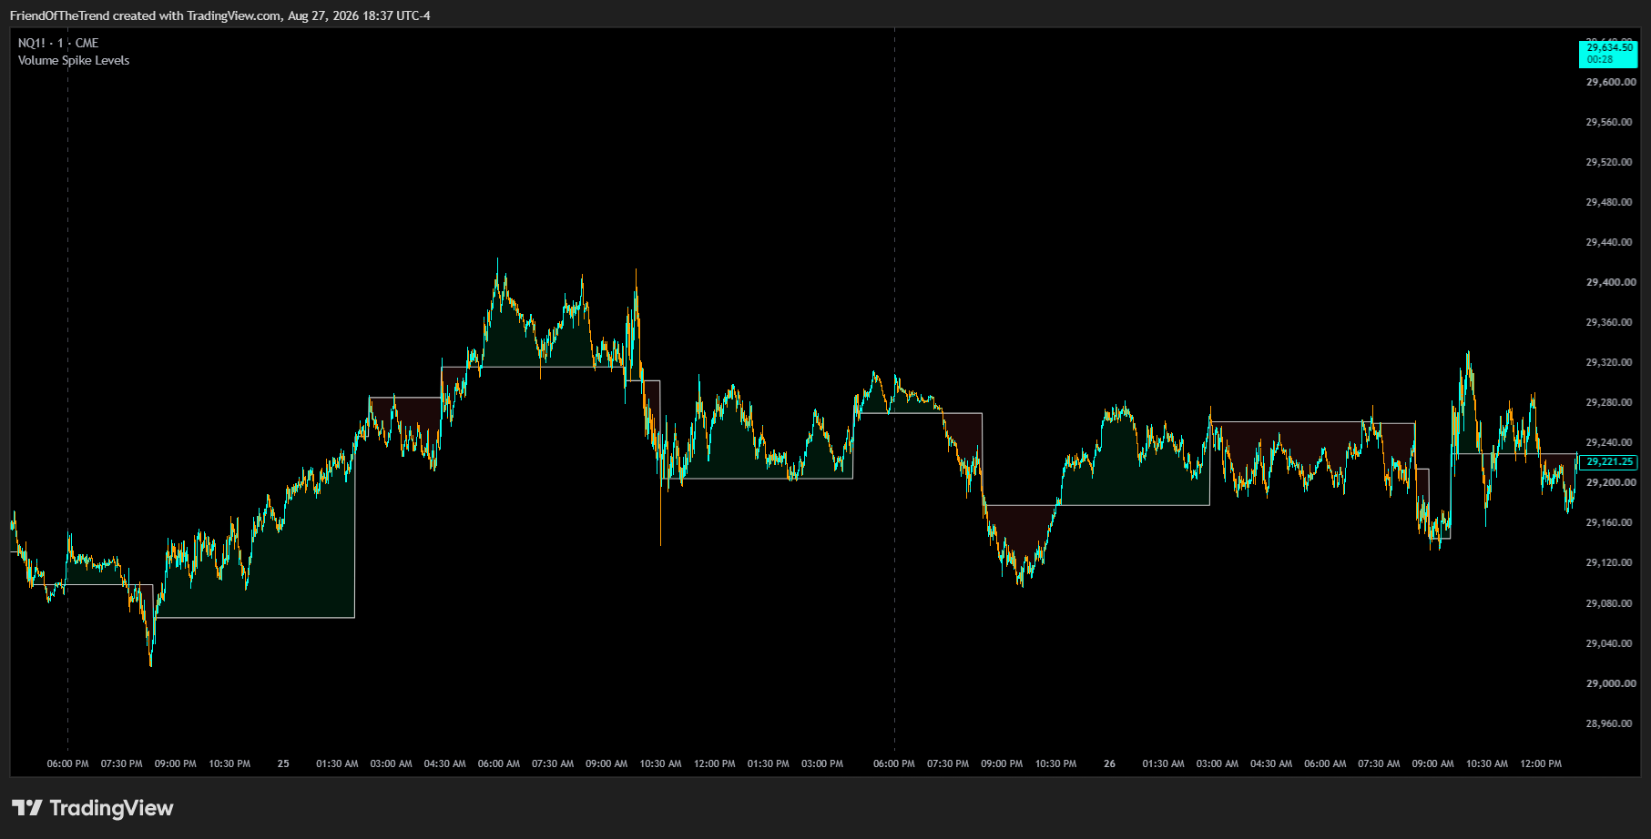
Task: Click the cyan 29,634.50 countdown price label
Action: point(1608,54)
